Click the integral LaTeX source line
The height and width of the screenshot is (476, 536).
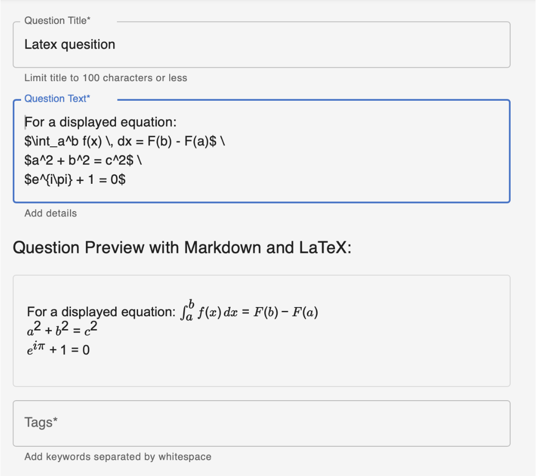click(x=126, y=141)
